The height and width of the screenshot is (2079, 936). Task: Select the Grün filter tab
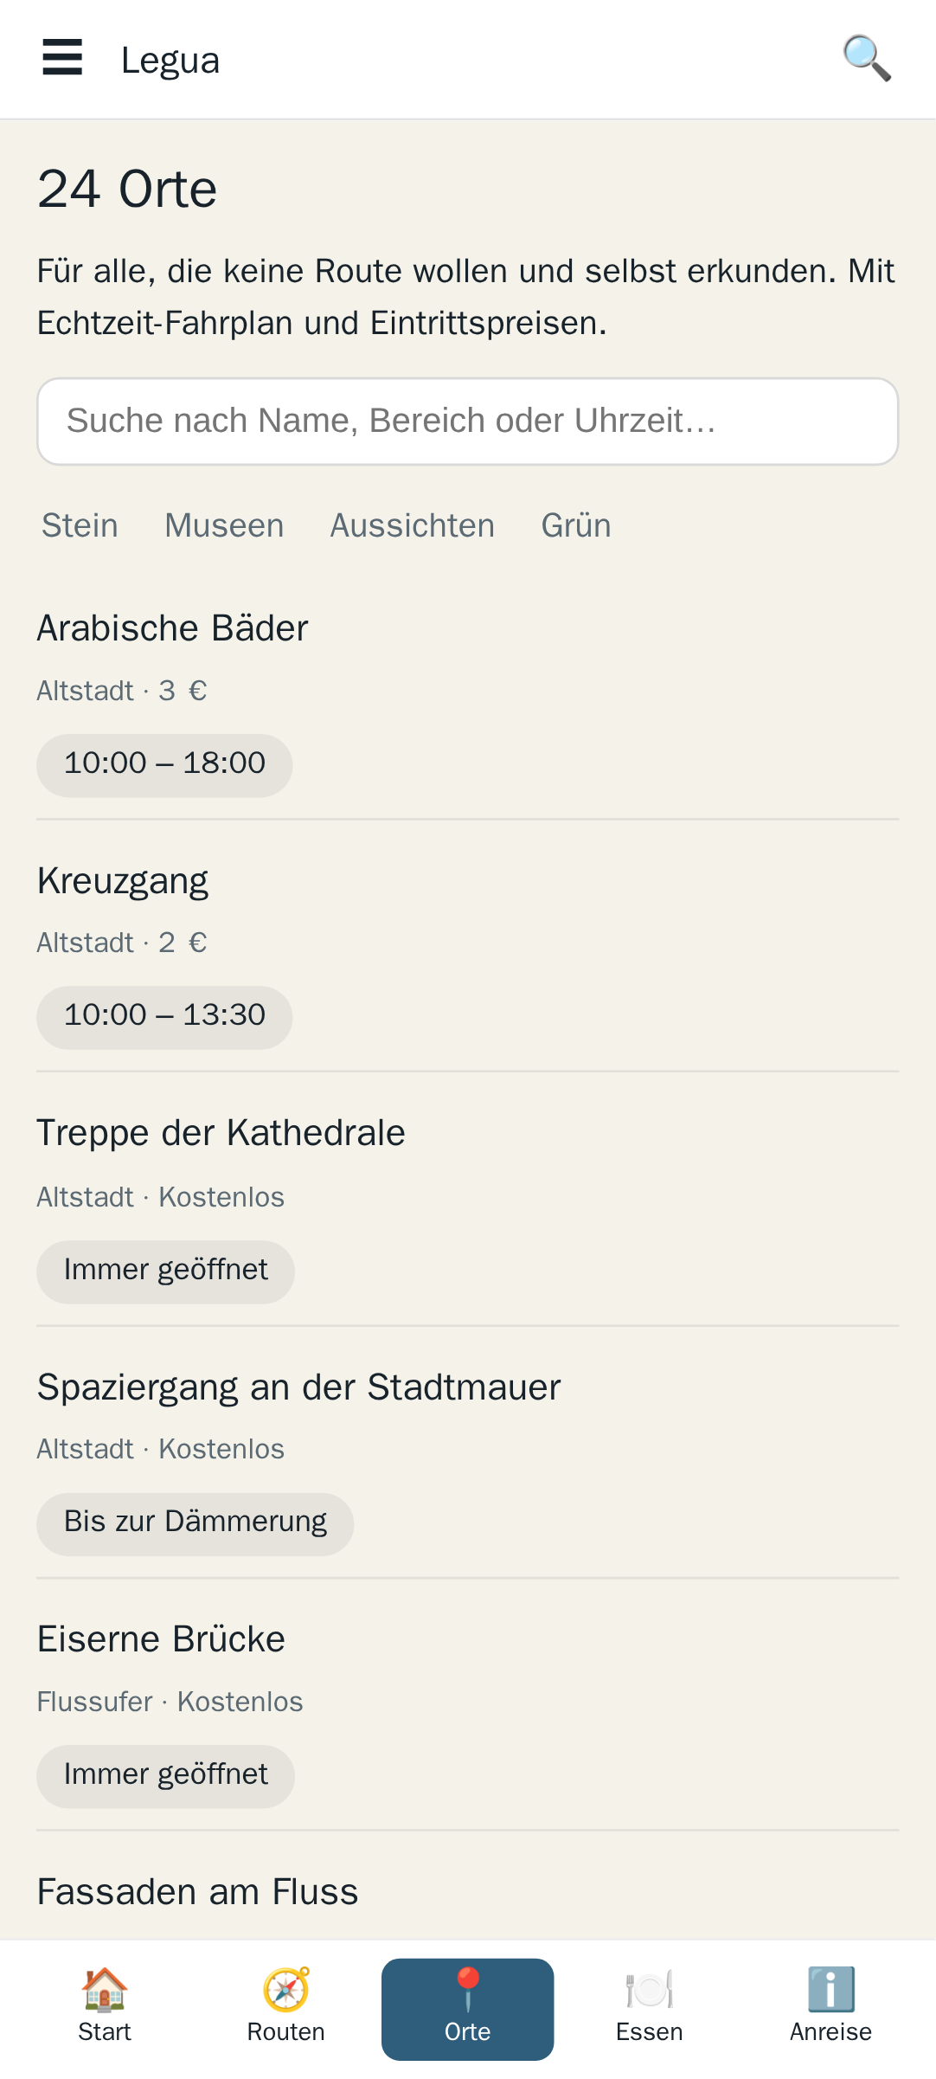click(576, 525)
